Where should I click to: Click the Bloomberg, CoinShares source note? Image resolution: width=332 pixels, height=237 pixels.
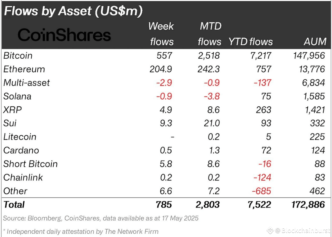pos(101,218)
